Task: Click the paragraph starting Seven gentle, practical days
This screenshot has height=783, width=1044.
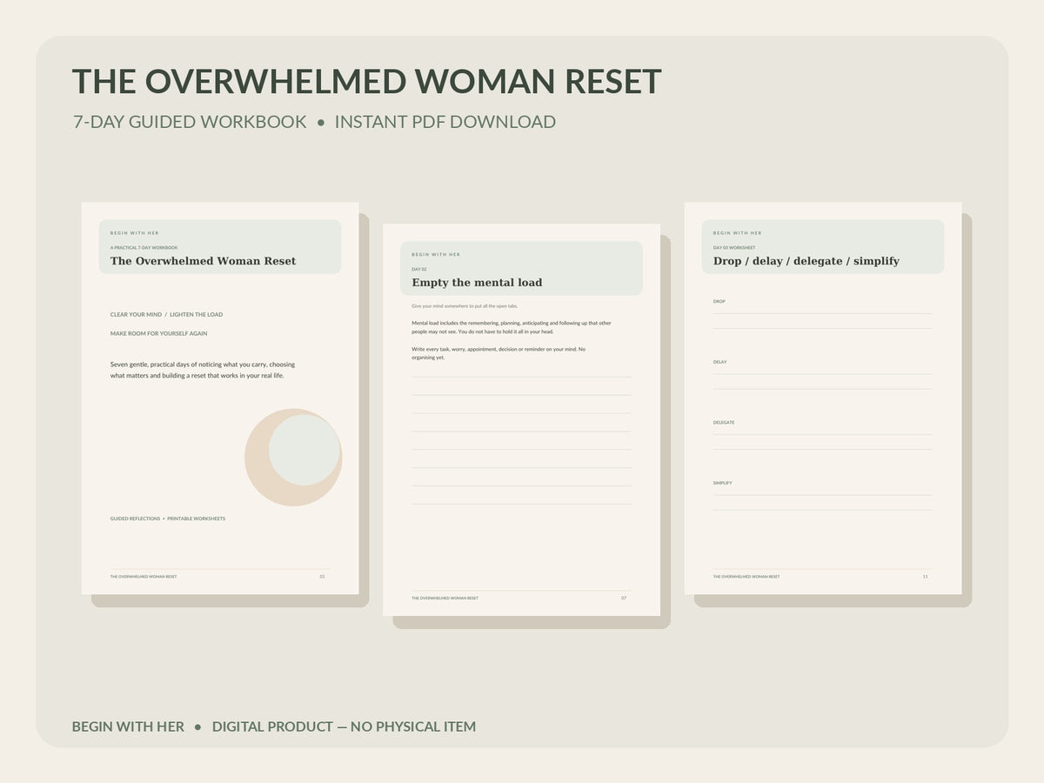Action: tap(203, 370)
